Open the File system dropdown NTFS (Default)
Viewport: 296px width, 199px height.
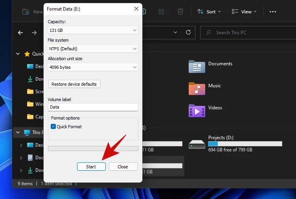(x=93, y=49)
